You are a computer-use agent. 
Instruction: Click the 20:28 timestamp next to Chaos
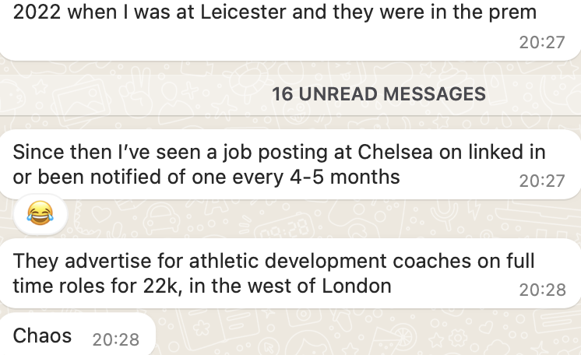[115, 339]
